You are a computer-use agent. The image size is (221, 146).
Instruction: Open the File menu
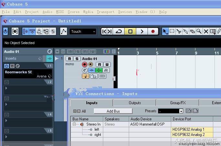pyautogui.click(x=6, y=12)
